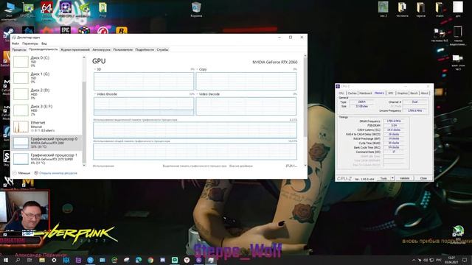The height and width of the screenshot is (265, 472).
Task: Open the Параметры menu in Task Manager
Action: coord(30,43)
